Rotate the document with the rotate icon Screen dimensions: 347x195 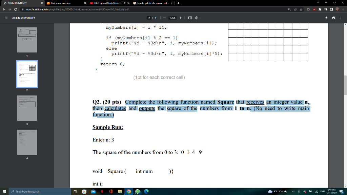196,18
